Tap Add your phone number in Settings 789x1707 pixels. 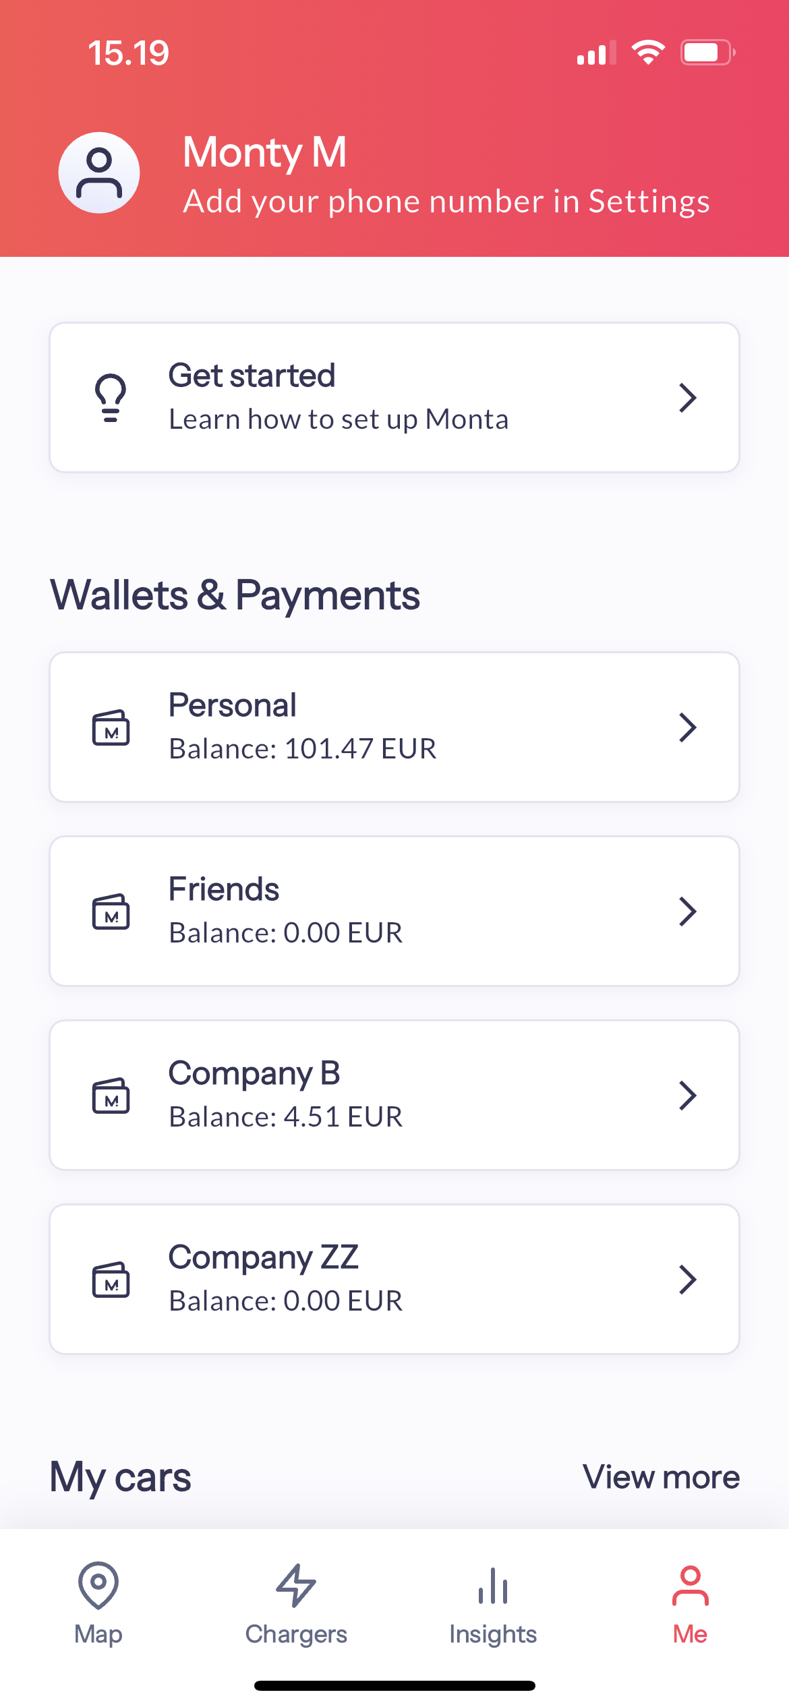pyautogui.click(x=446, y=202)
